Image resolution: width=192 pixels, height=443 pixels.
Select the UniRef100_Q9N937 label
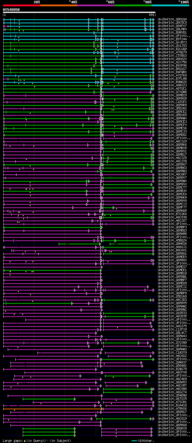172,362
